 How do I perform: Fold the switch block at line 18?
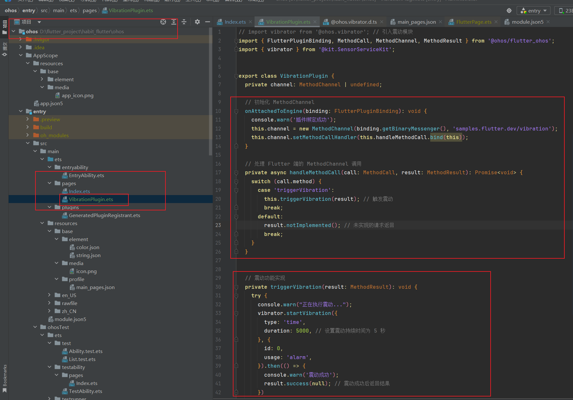click(236, 182)
